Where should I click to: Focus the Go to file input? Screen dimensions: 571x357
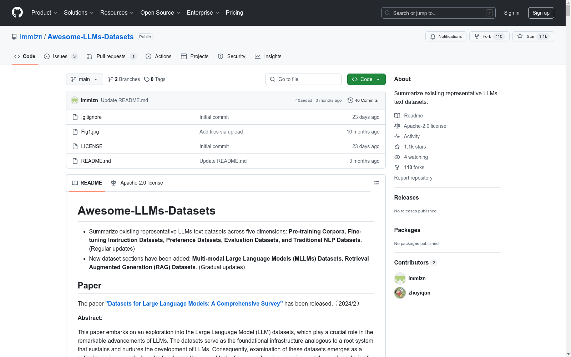click(303, 79)
